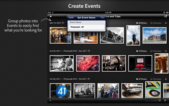Click the Event Name text field
This screenshot has width=169, height=106.
[x=86, y=27]
